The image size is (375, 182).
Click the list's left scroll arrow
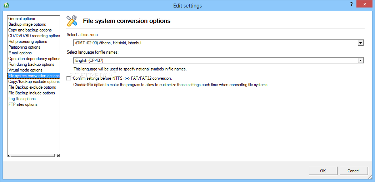point(9,156)
